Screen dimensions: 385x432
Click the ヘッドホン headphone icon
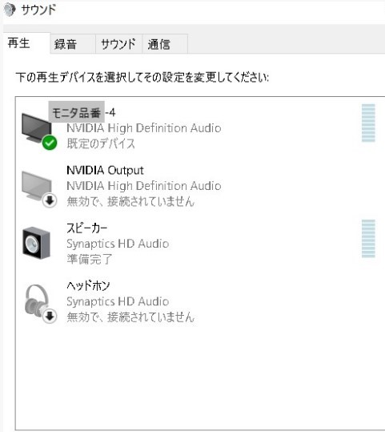point(41,304)
